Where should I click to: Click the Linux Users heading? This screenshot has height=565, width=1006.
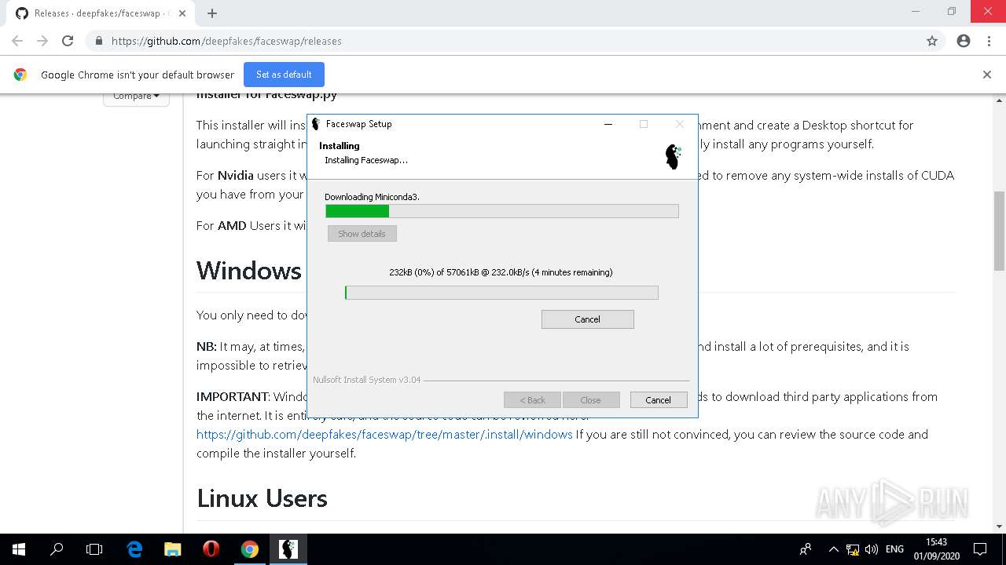coord(262,498)
